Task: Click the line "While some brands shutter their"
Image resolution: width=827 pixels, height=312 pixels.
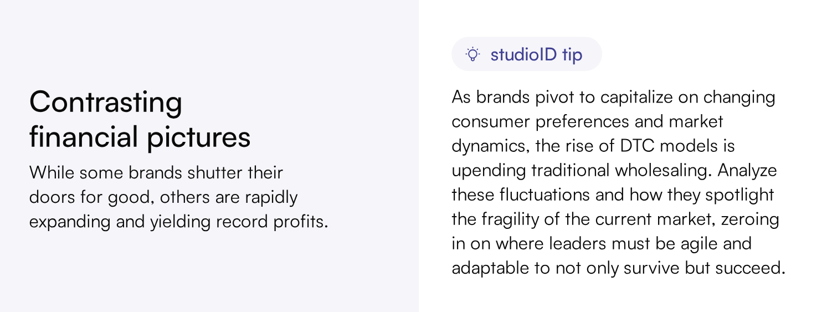Action: click(x=156, y=172)
